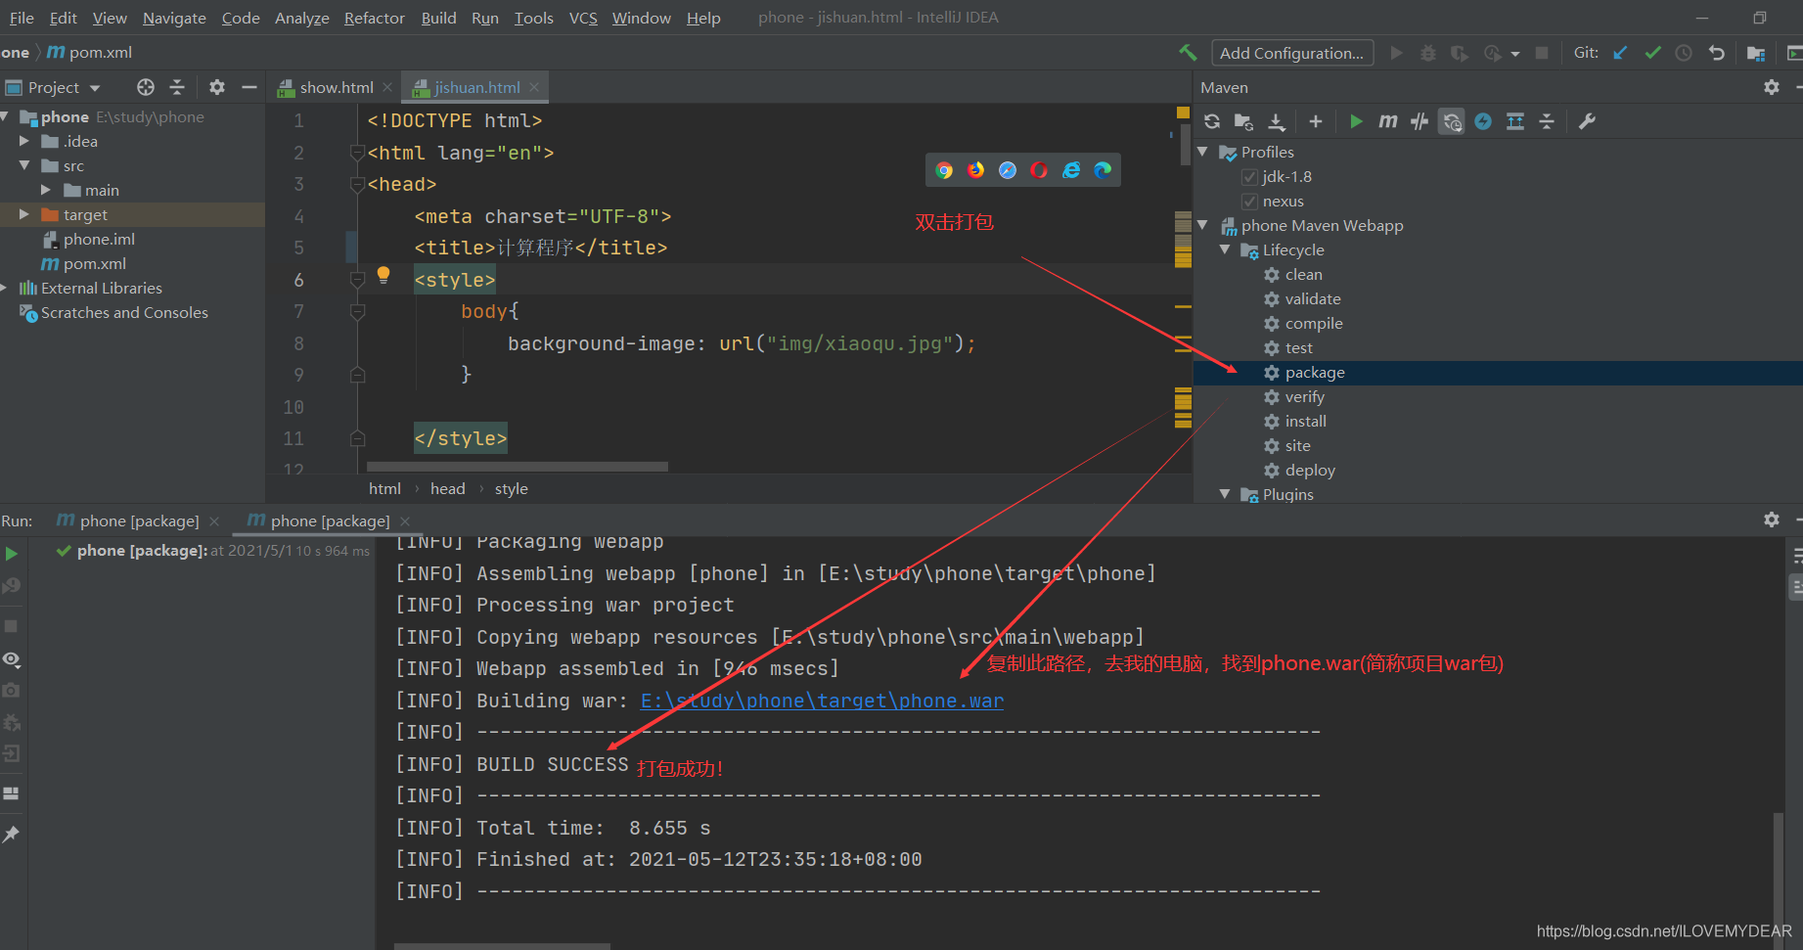The width and height of the screenshot is (1803, 950).
Task: Click Git Update Project blue arrow
Action: click(1621, 53)
